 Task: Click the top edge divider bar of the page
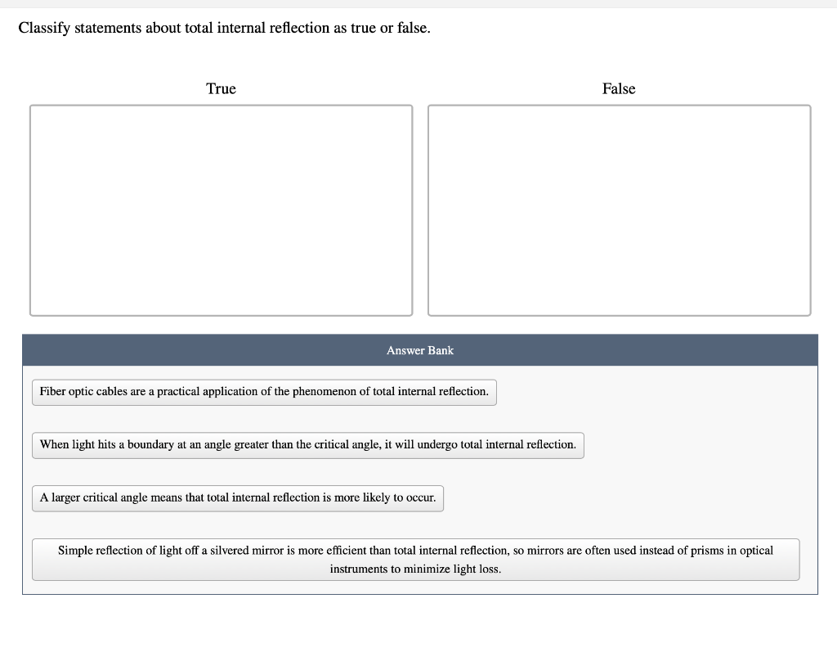tap(418, 3)
